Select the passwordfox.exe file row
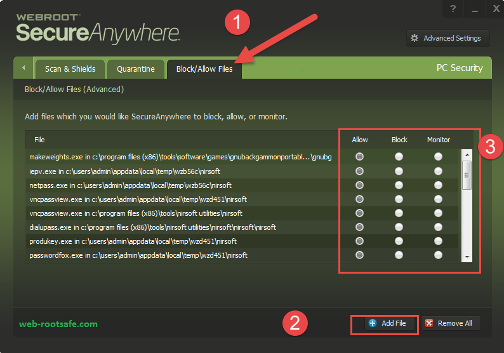504x353 pixels. pyautogui.click(x=242, y=255)
